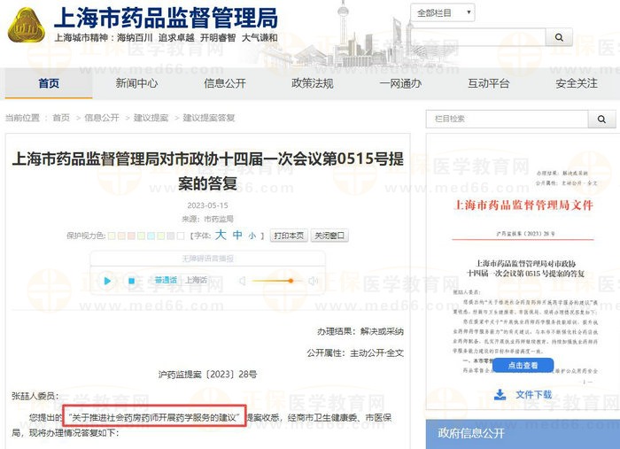620x449 pixels.
Task: Set font size to 大
Action: tap(221, 236)
